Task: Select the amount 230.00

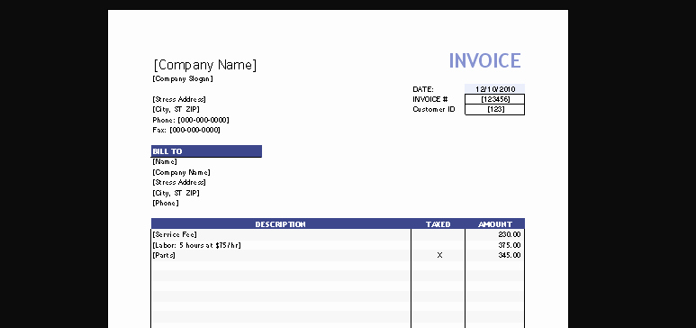Action: (x=510, y=234)
